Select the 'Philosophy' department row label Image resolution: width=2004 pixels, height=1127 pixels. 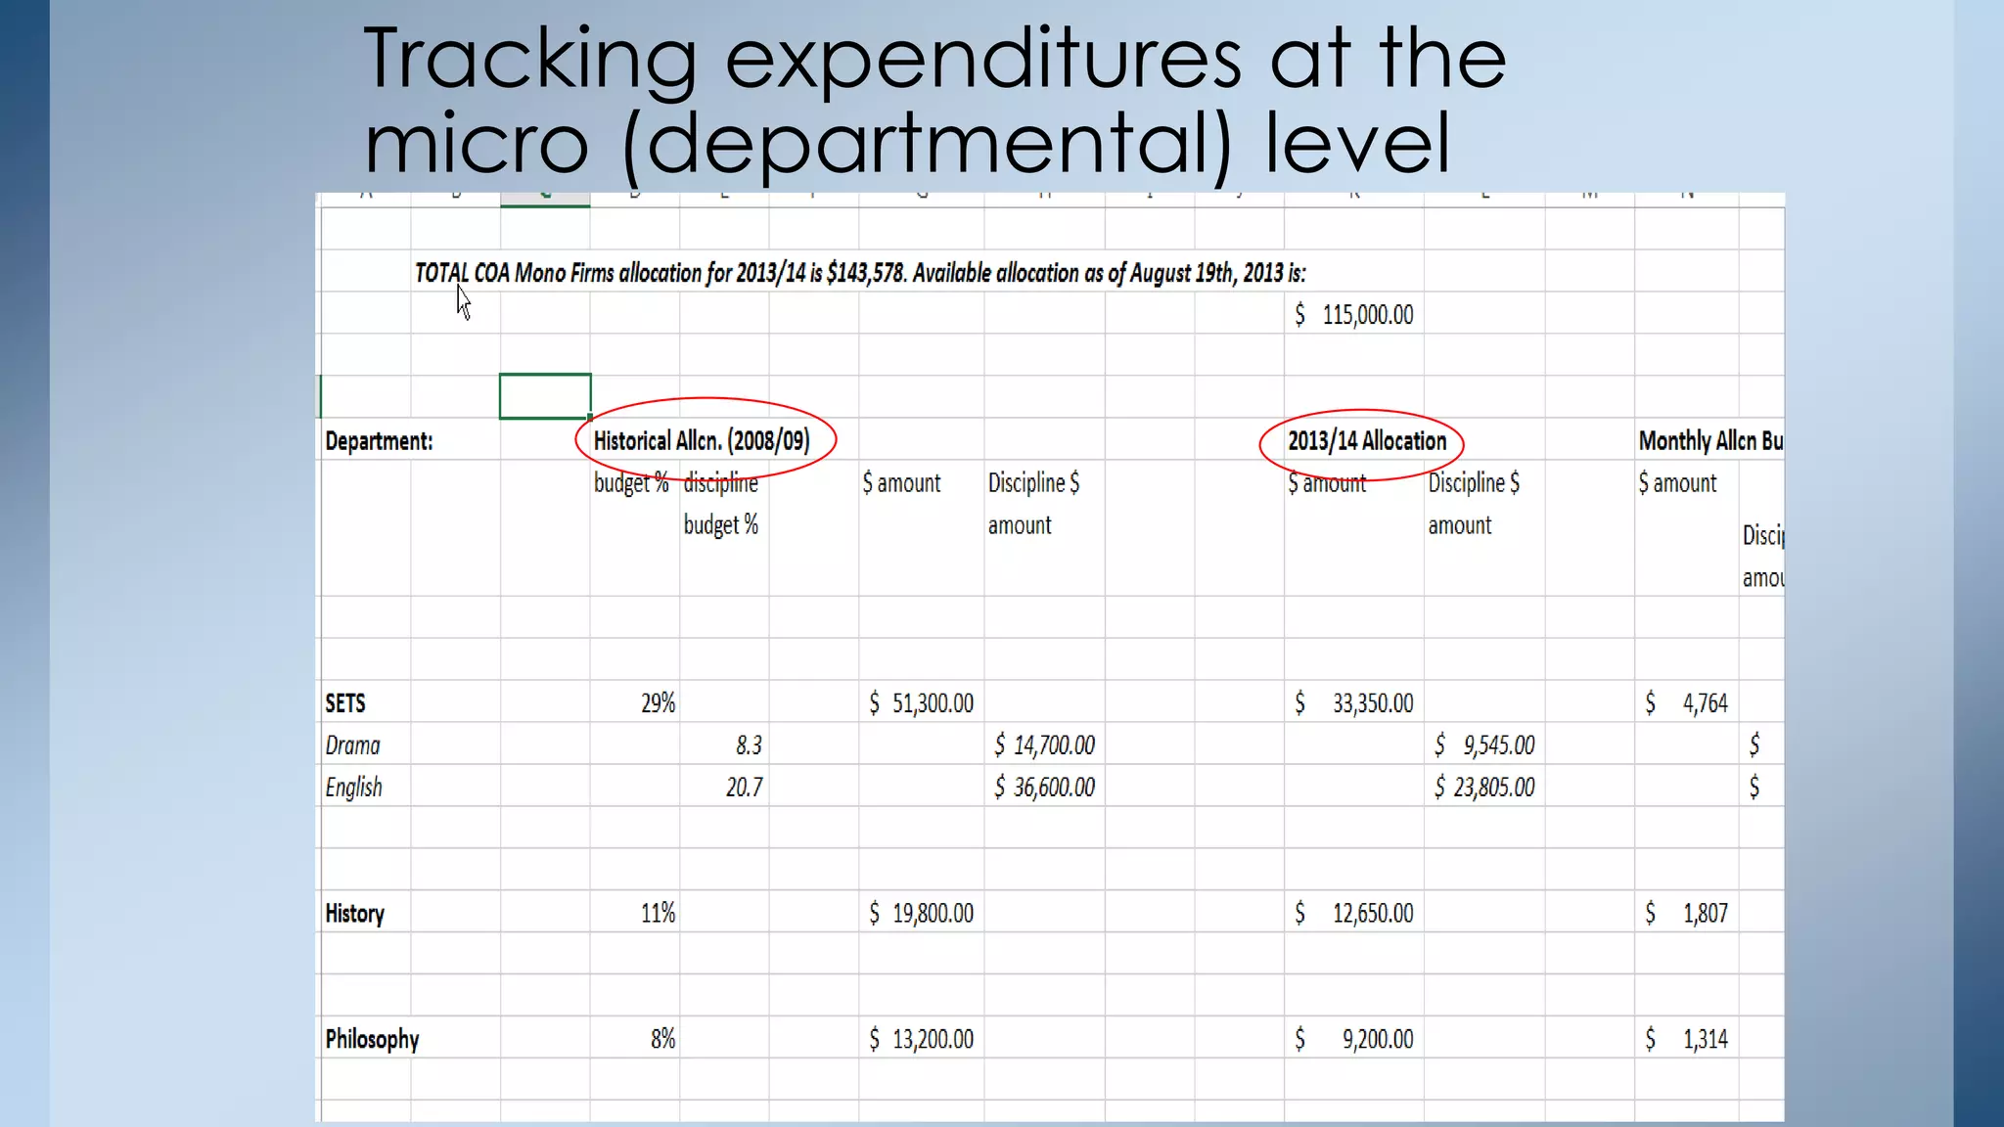coord(372,1039)
